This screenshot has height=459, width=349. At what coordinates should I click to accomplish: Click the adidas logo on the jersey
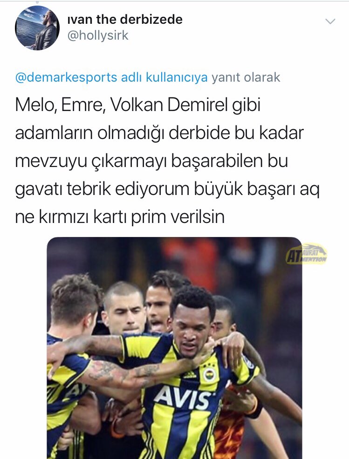click(x=190, y=376)
